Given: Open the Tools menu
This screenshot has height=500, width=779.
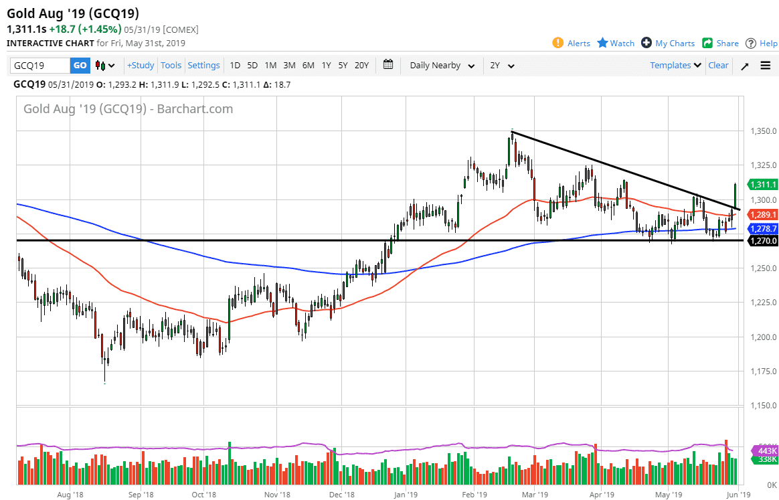Looking at the screenshot, I should (x=171, y=65).
